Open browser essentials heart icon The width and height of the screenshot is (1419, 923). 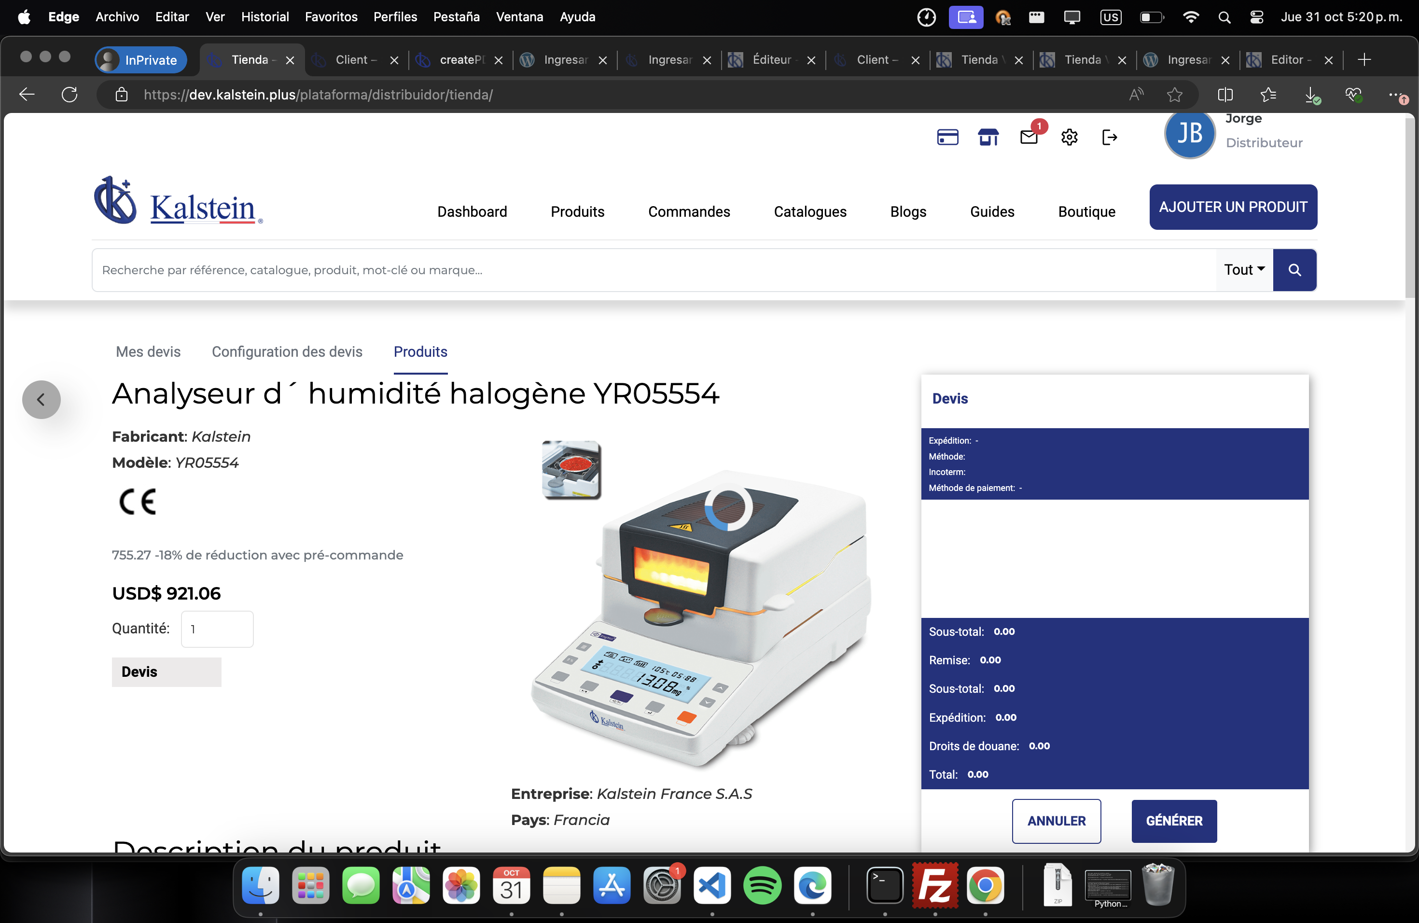tap(1353, 94)
